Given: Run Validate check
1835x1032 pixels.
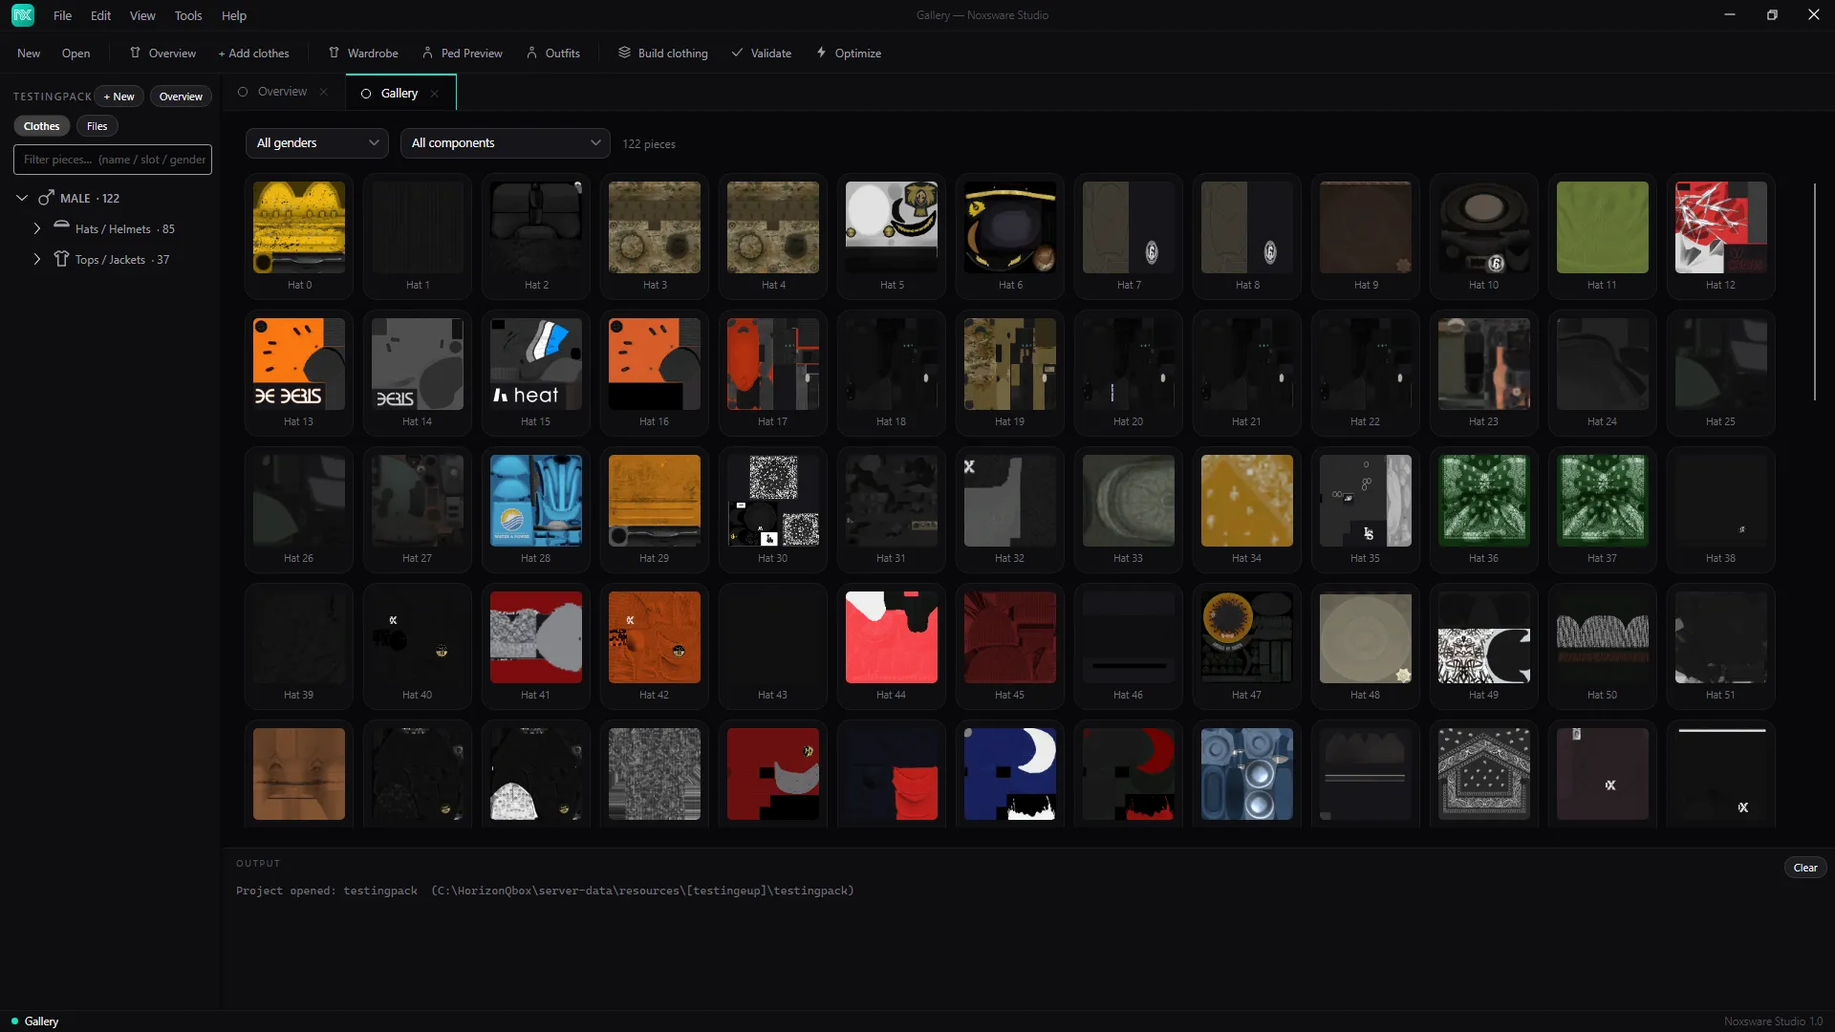Looking at the screenshot, I should point(762,54).
